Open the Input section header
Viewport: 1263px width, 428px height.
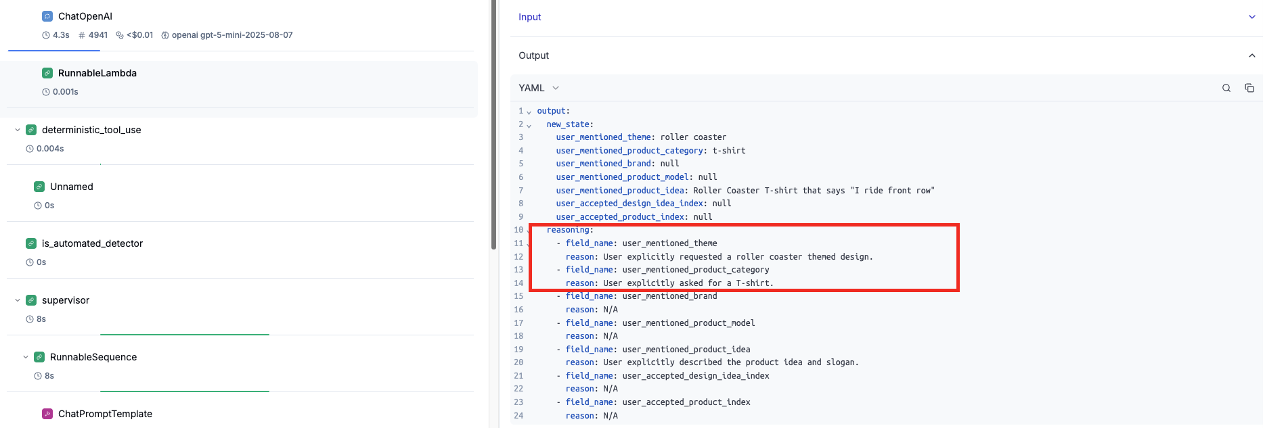coord(530,17)
